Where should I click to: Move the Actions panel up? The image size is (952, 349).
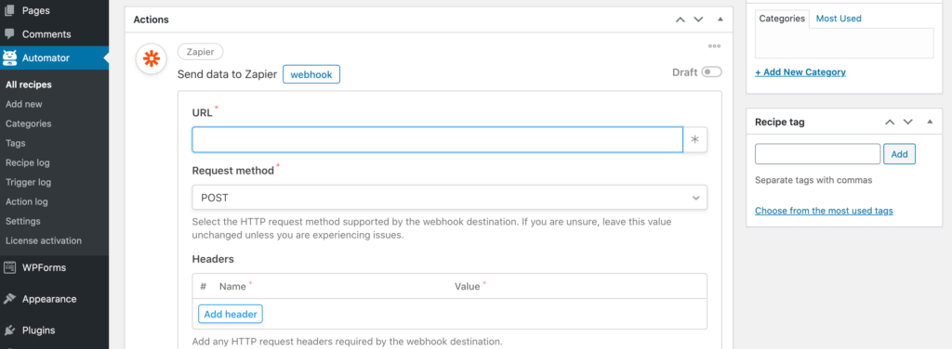point(681,19)
